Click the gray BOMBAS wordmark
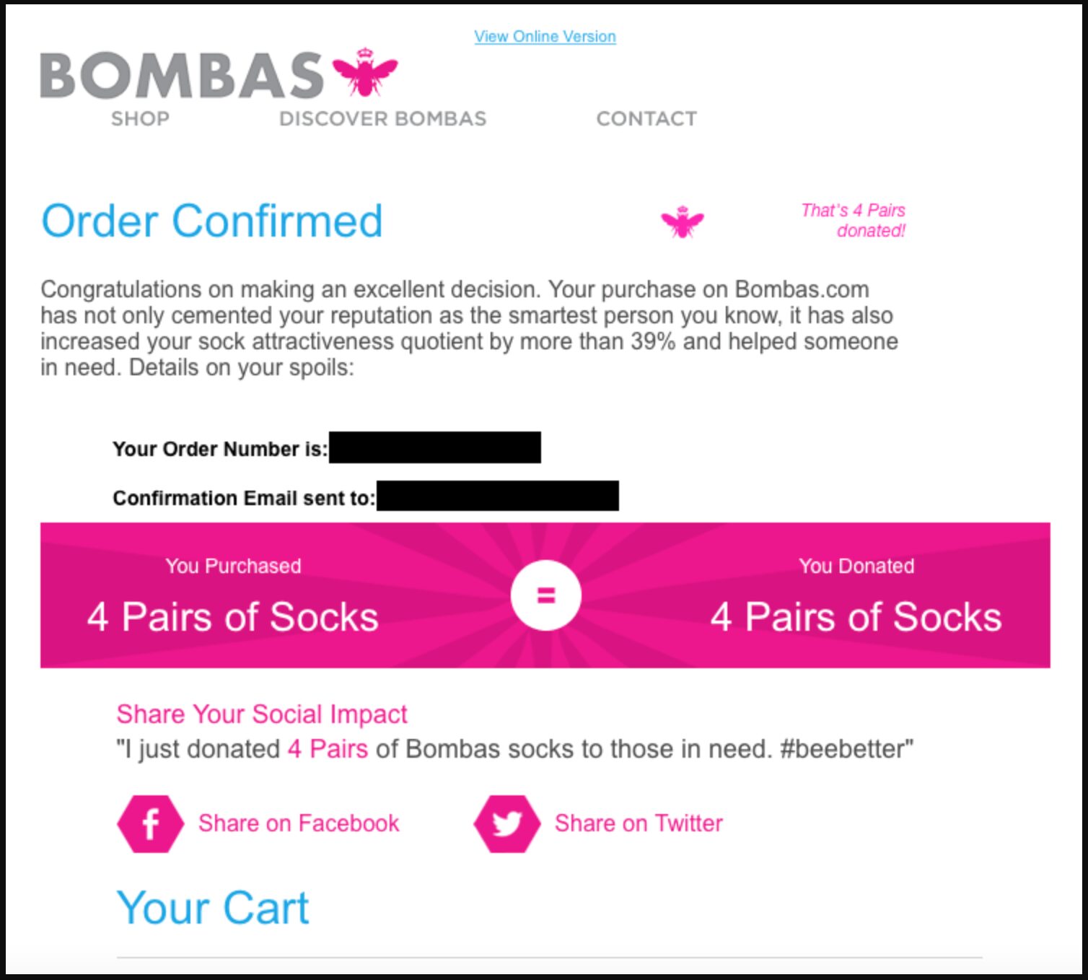 click(180, 74)
